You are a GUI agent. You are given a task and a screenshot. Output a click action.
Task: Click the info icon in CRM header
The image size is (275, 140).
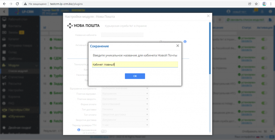pyautogui.click(x=270, y=12)
